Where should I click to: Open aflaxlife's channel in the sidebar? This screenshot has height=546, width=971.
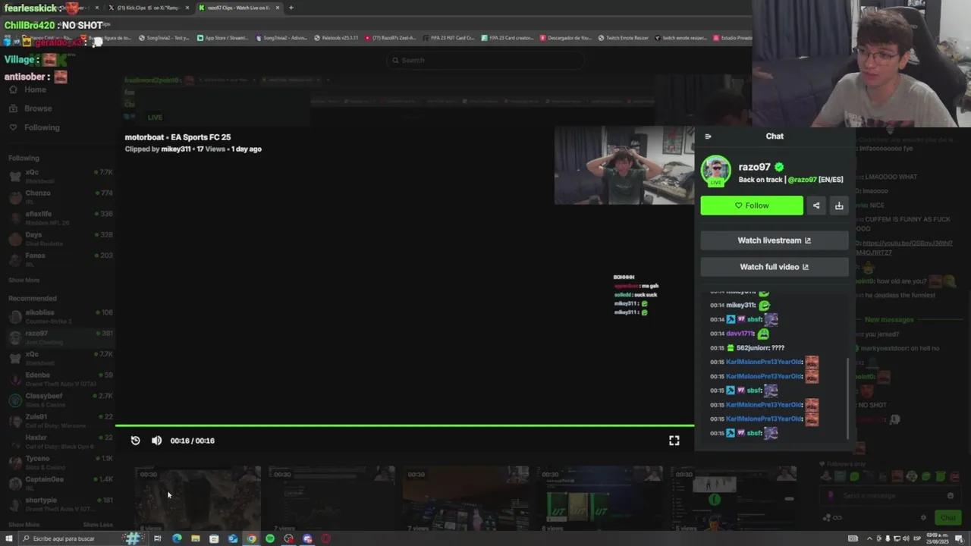coord(61,217)
